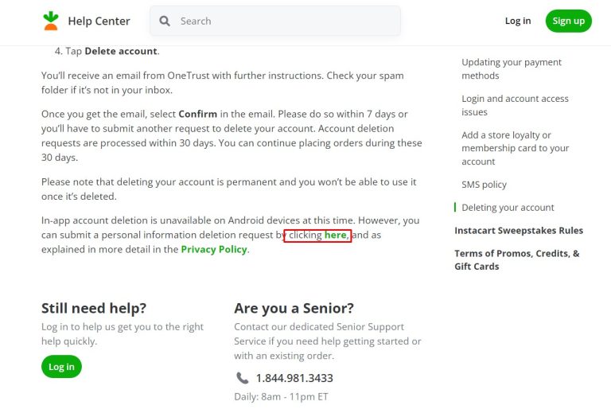The width and height of the screenshot is (611, 413).
Task: Open Add a store loyalty card article
Action: pos(516,148)
